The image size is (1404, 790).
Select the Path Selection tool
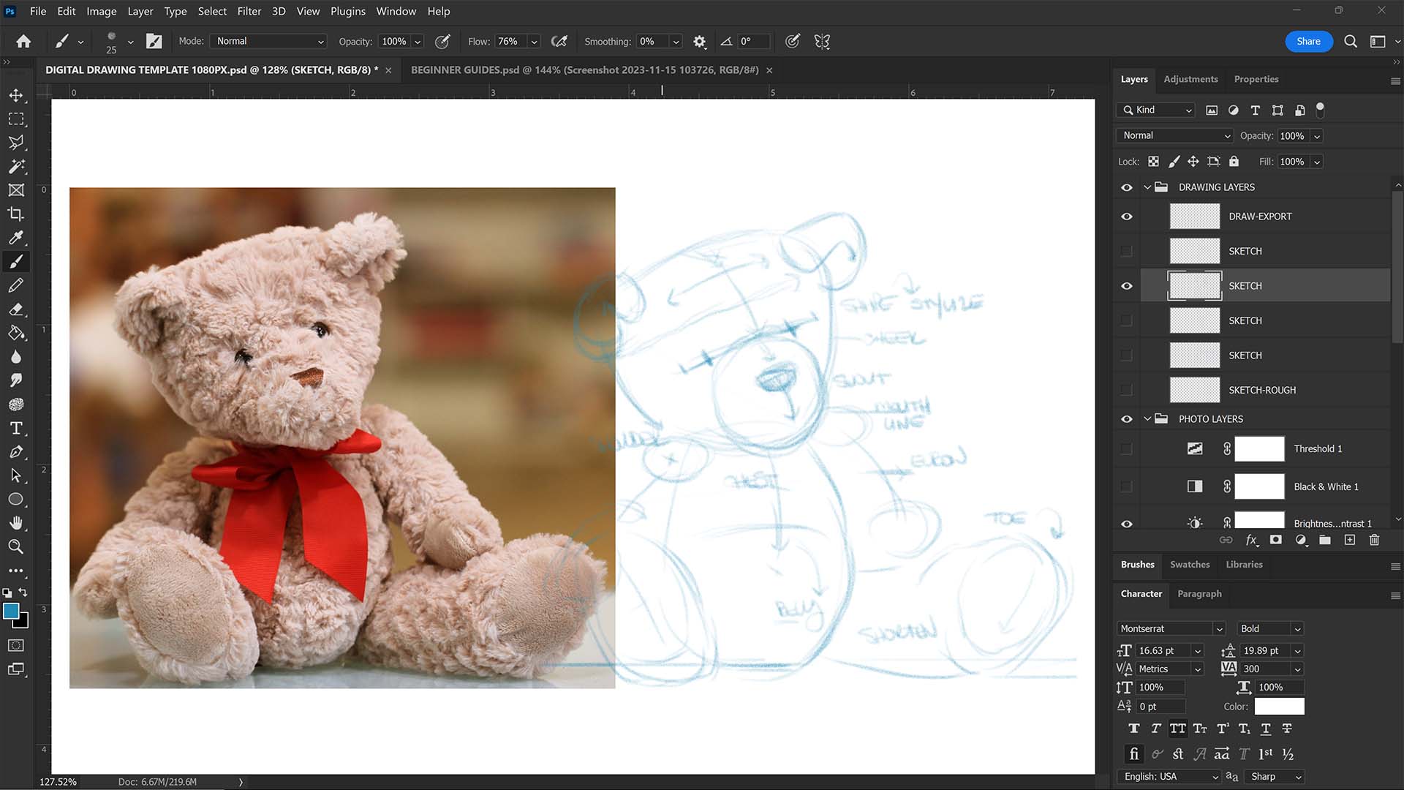tap(16, 475)
